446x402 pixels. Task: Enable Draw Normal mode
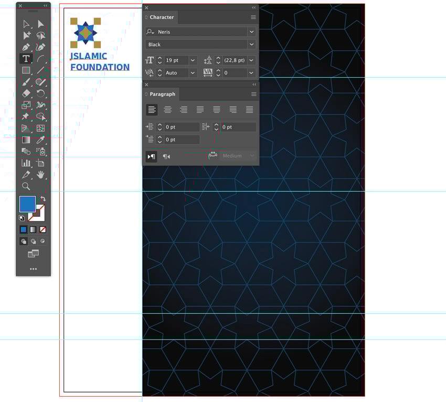tap(24, 241)
